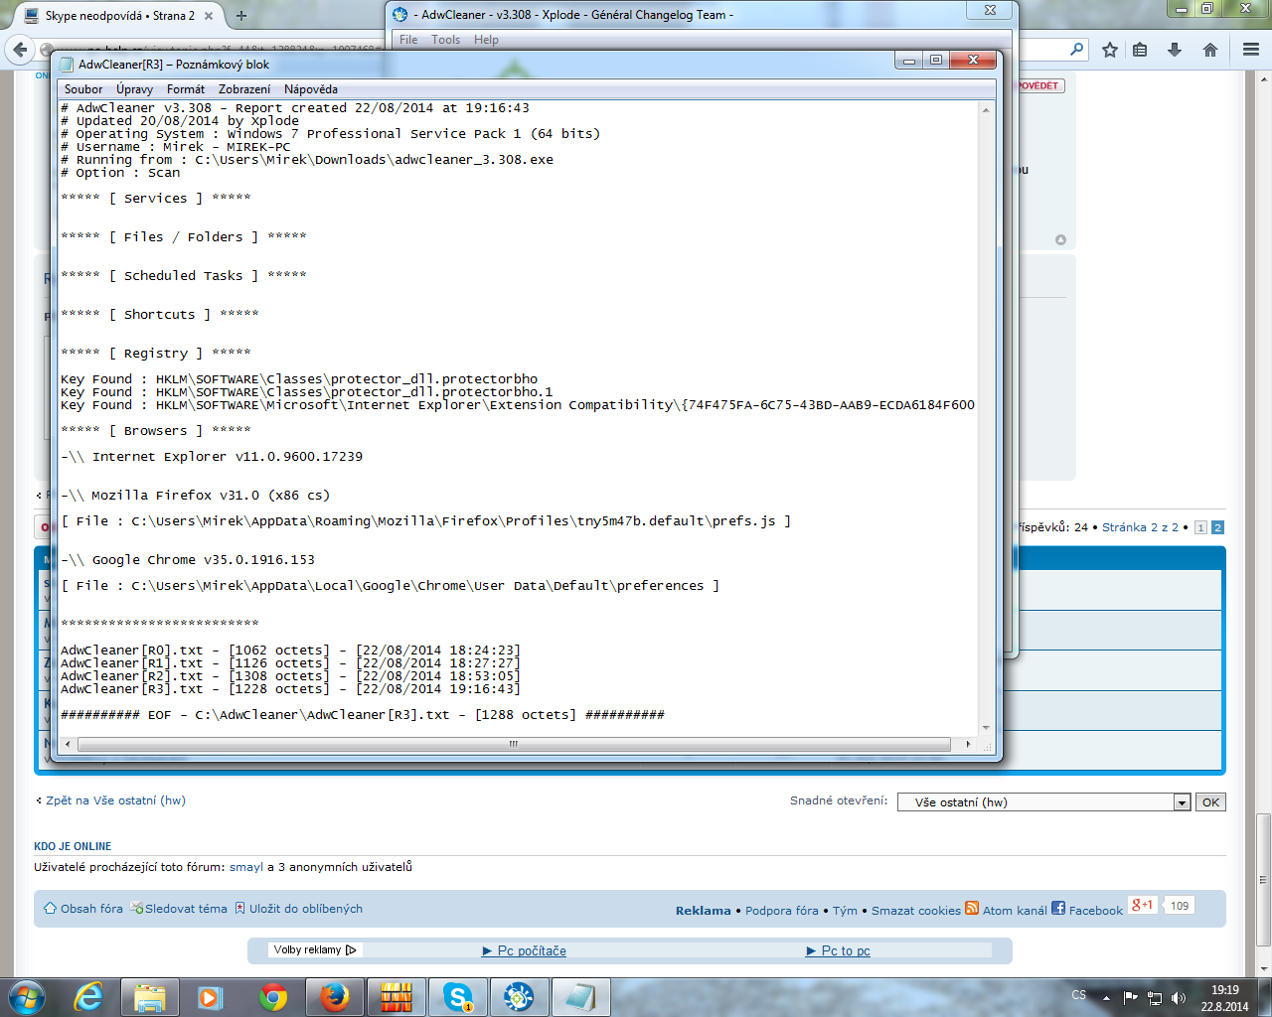Open the taskbar clock and date

[x=1224, y=998]
